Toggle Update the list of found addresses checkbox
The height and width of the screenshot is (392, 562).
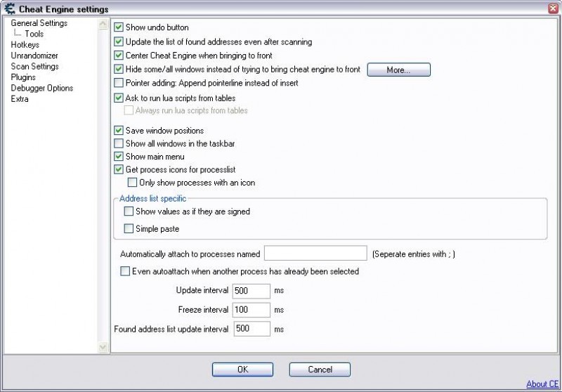pyautogui.click(x=118, y=41)
